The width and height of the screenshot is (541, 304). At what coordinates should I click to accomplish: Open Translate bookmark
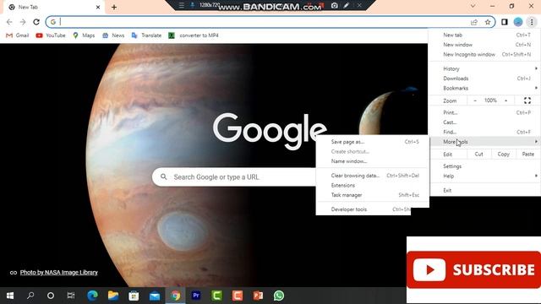146,35
